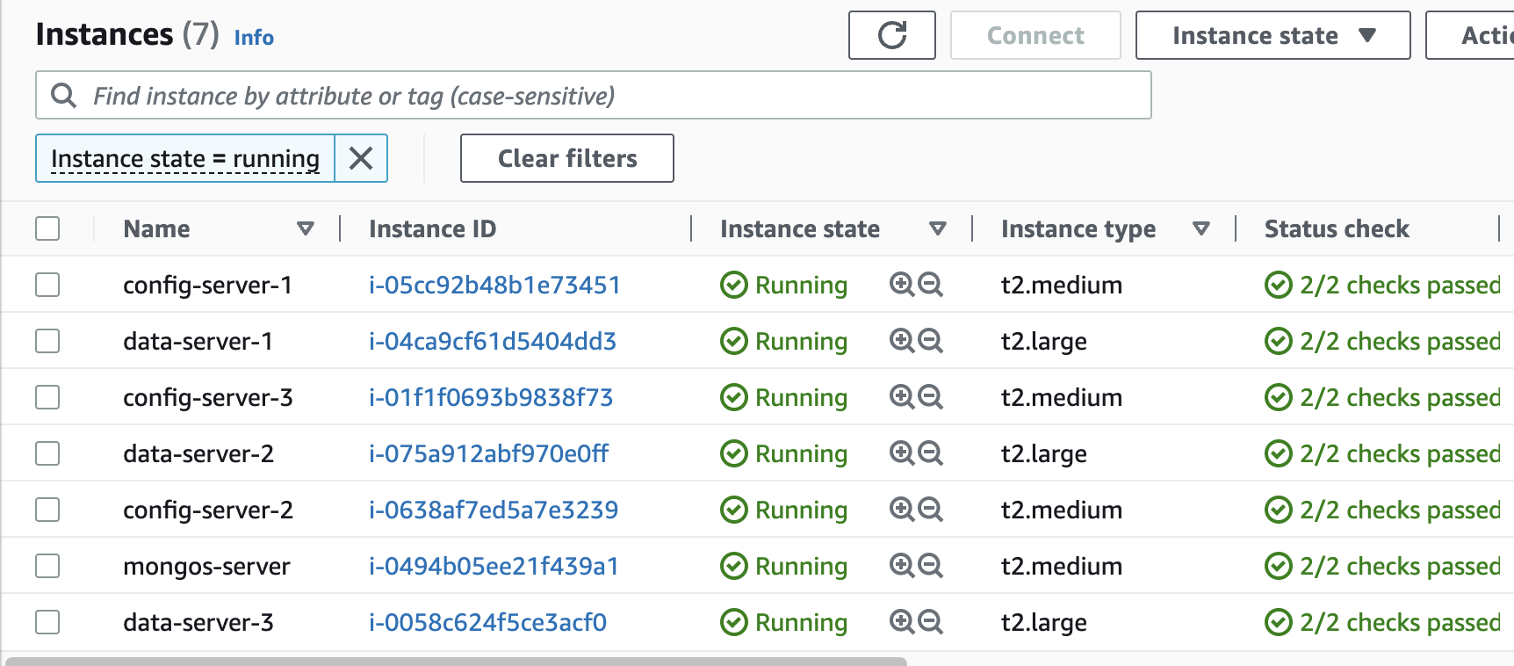Select the config-server-1 row checkbox
The height and width of the screenshot is (666, 1514).
47,285
